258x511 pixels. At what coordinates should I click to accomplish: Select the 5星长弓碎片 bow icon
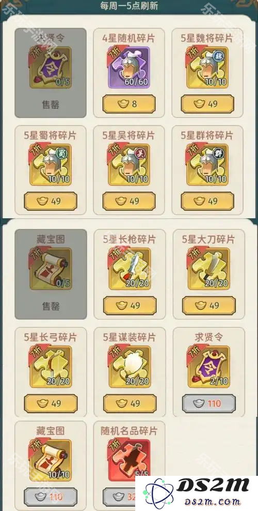pyautogui.click(x=51, y=367)
